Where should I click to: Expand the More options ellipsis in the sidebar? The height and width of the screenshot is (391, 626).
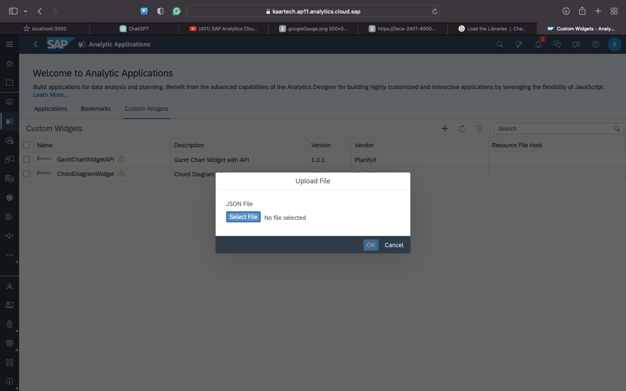pos(9,255)
